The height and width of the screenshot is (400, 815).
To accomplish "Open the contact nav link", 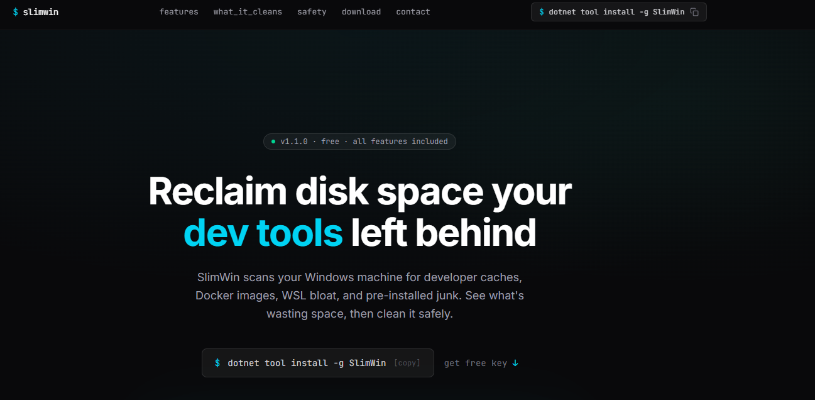I will (413, 12).
